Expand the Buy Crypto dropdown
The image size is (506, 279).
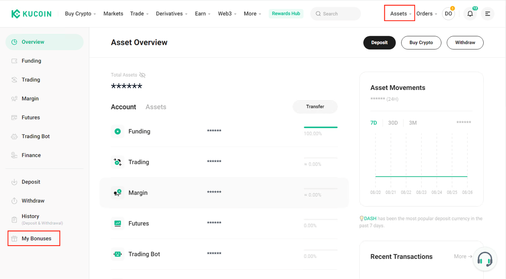coord(81,14)
